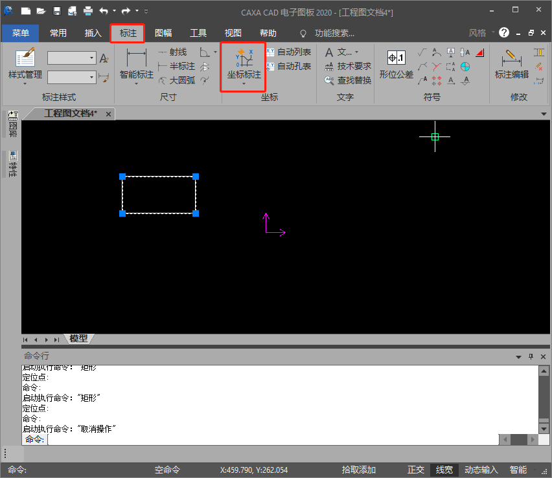Click the red triangle taper symbol icon

coord(480,53)
